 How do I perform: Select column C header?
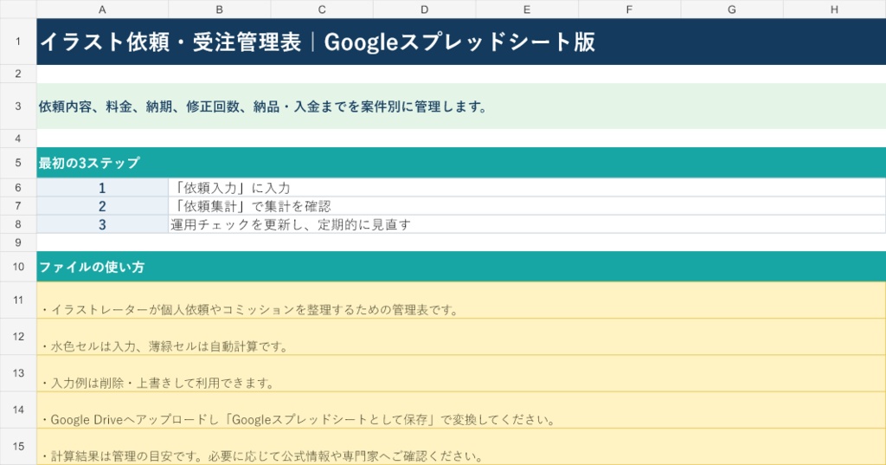[x=322, y=9]
